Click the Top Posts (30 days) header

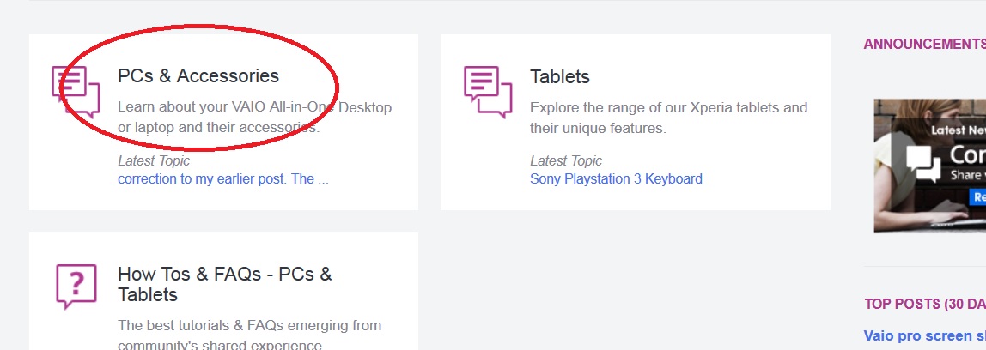pyautogui.click(x=925, y=305)
